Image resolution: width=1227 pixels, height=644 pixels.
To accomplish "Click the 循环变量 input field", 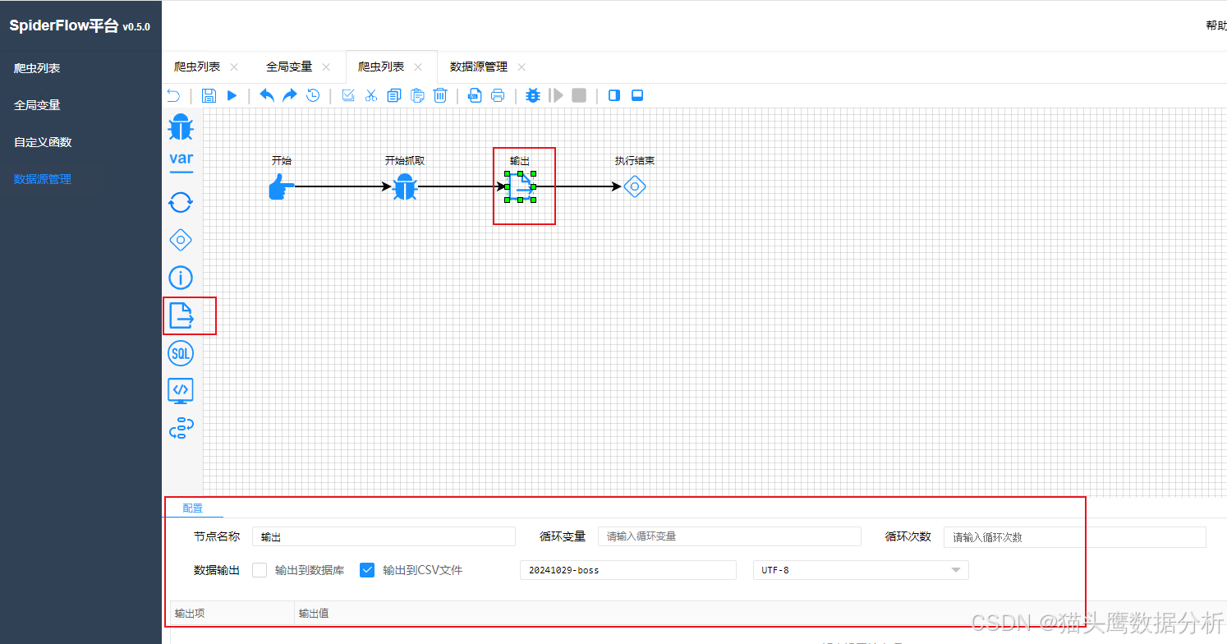I will click(x=728, y=536).
